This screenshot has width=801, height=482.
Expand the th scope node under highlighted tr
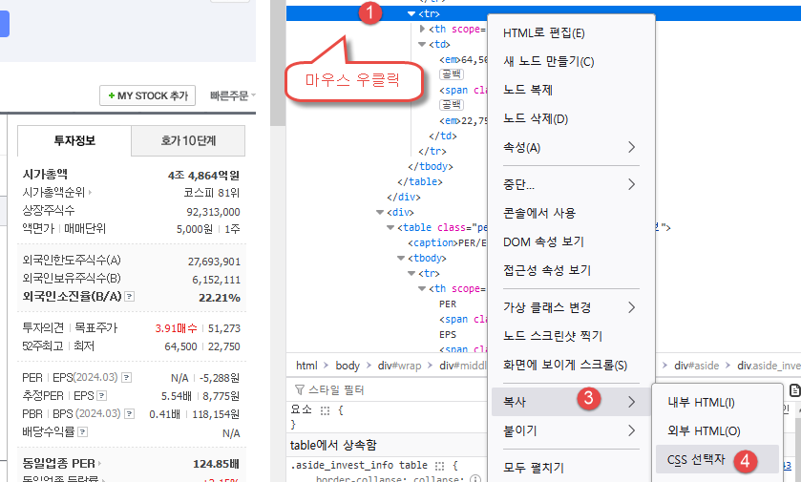(423, 29)
